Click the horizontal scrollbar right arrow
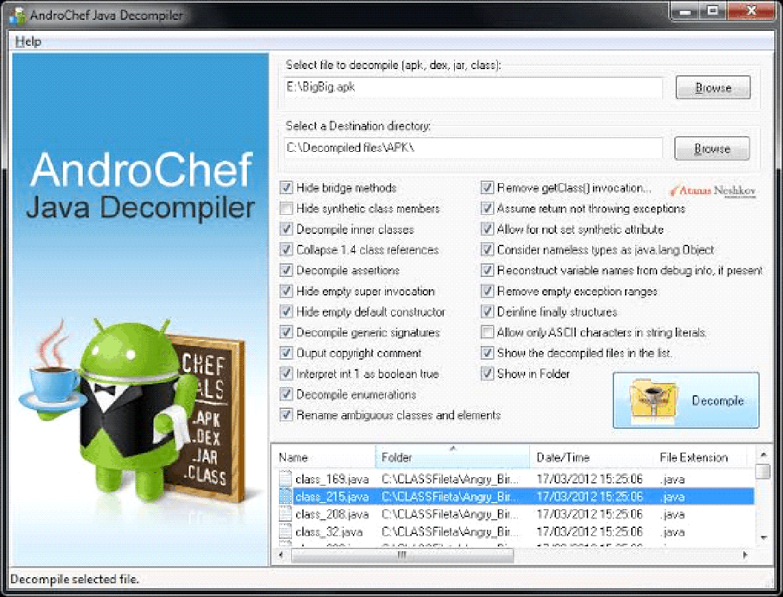783x597 pixels. pos(745,555)
